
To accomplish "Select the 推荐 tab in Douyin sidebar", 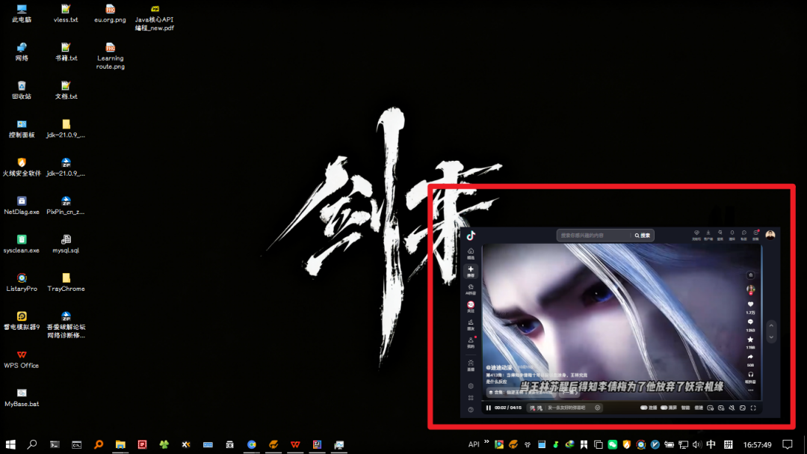I will pos(471,271).
